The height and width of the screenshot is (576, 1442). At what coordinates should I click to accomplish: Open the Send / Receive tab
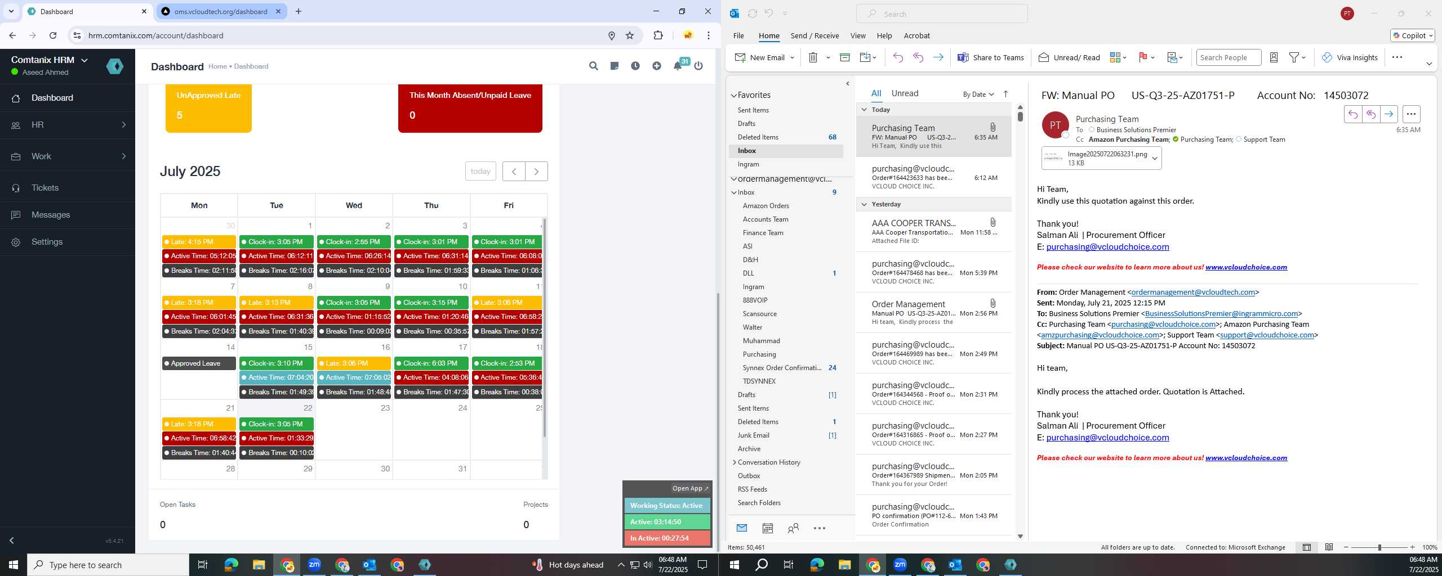pos(815,35)
